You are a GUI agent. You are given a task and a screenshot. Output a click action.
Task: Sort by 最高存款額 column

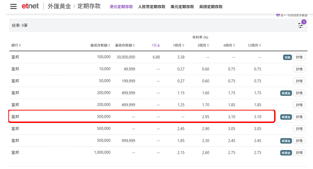pos(125,45)
